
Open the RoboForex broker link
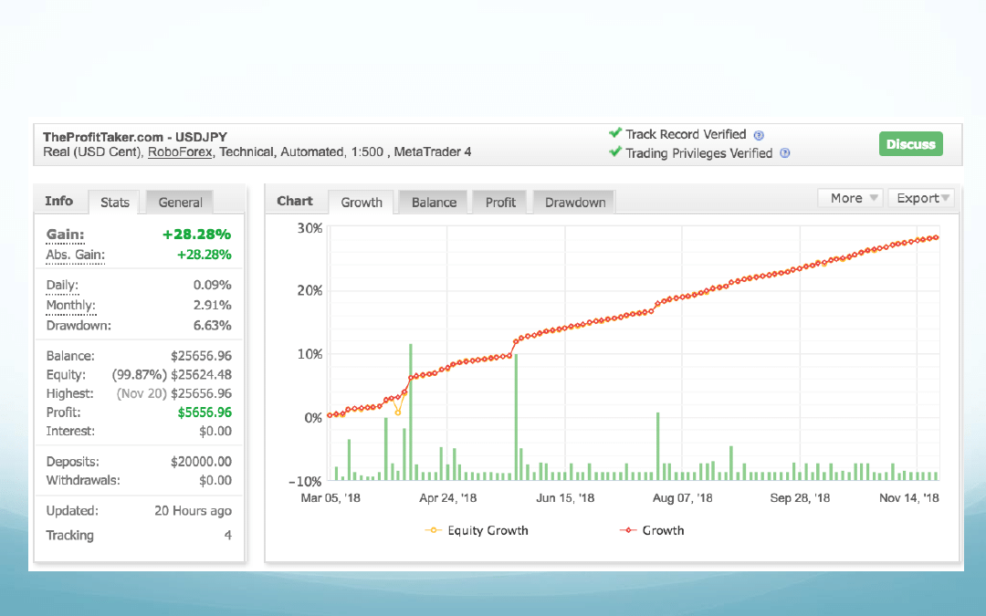click(180, 152)
